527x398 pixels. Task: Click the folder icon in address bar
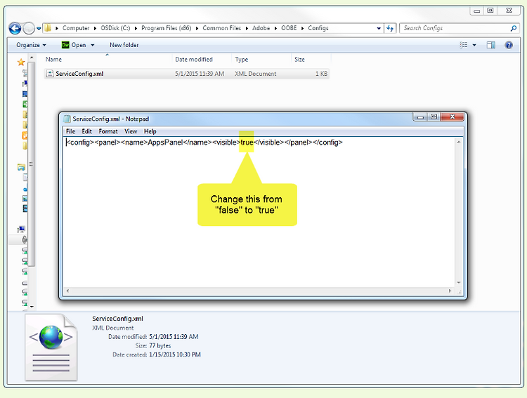tap(48, 28)
